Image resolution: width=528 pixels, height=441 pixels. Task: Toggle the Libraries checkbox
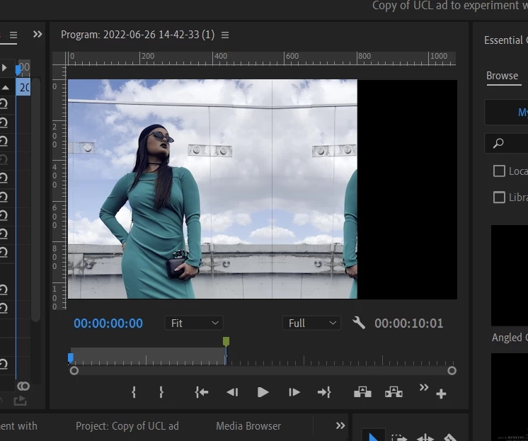point(499,197)
